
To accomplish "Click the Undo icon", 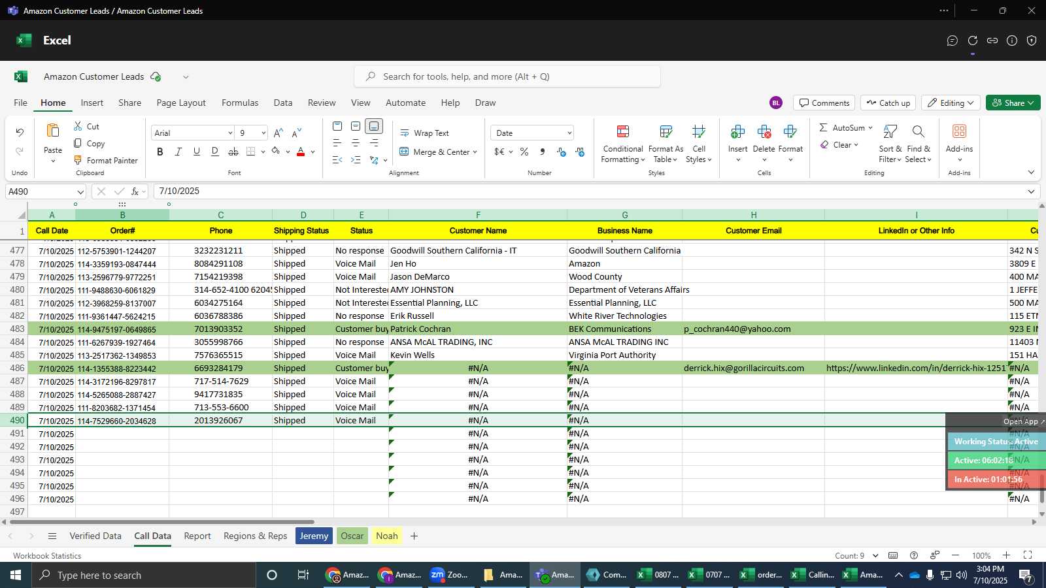I will (20, 133).
